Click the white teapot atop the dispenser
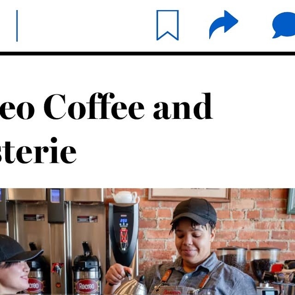295x295 pixels. [125, 197]
